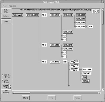105x102 pixels.
Task: Select the E1[G.804] node
Action: (x=81, y=26)
